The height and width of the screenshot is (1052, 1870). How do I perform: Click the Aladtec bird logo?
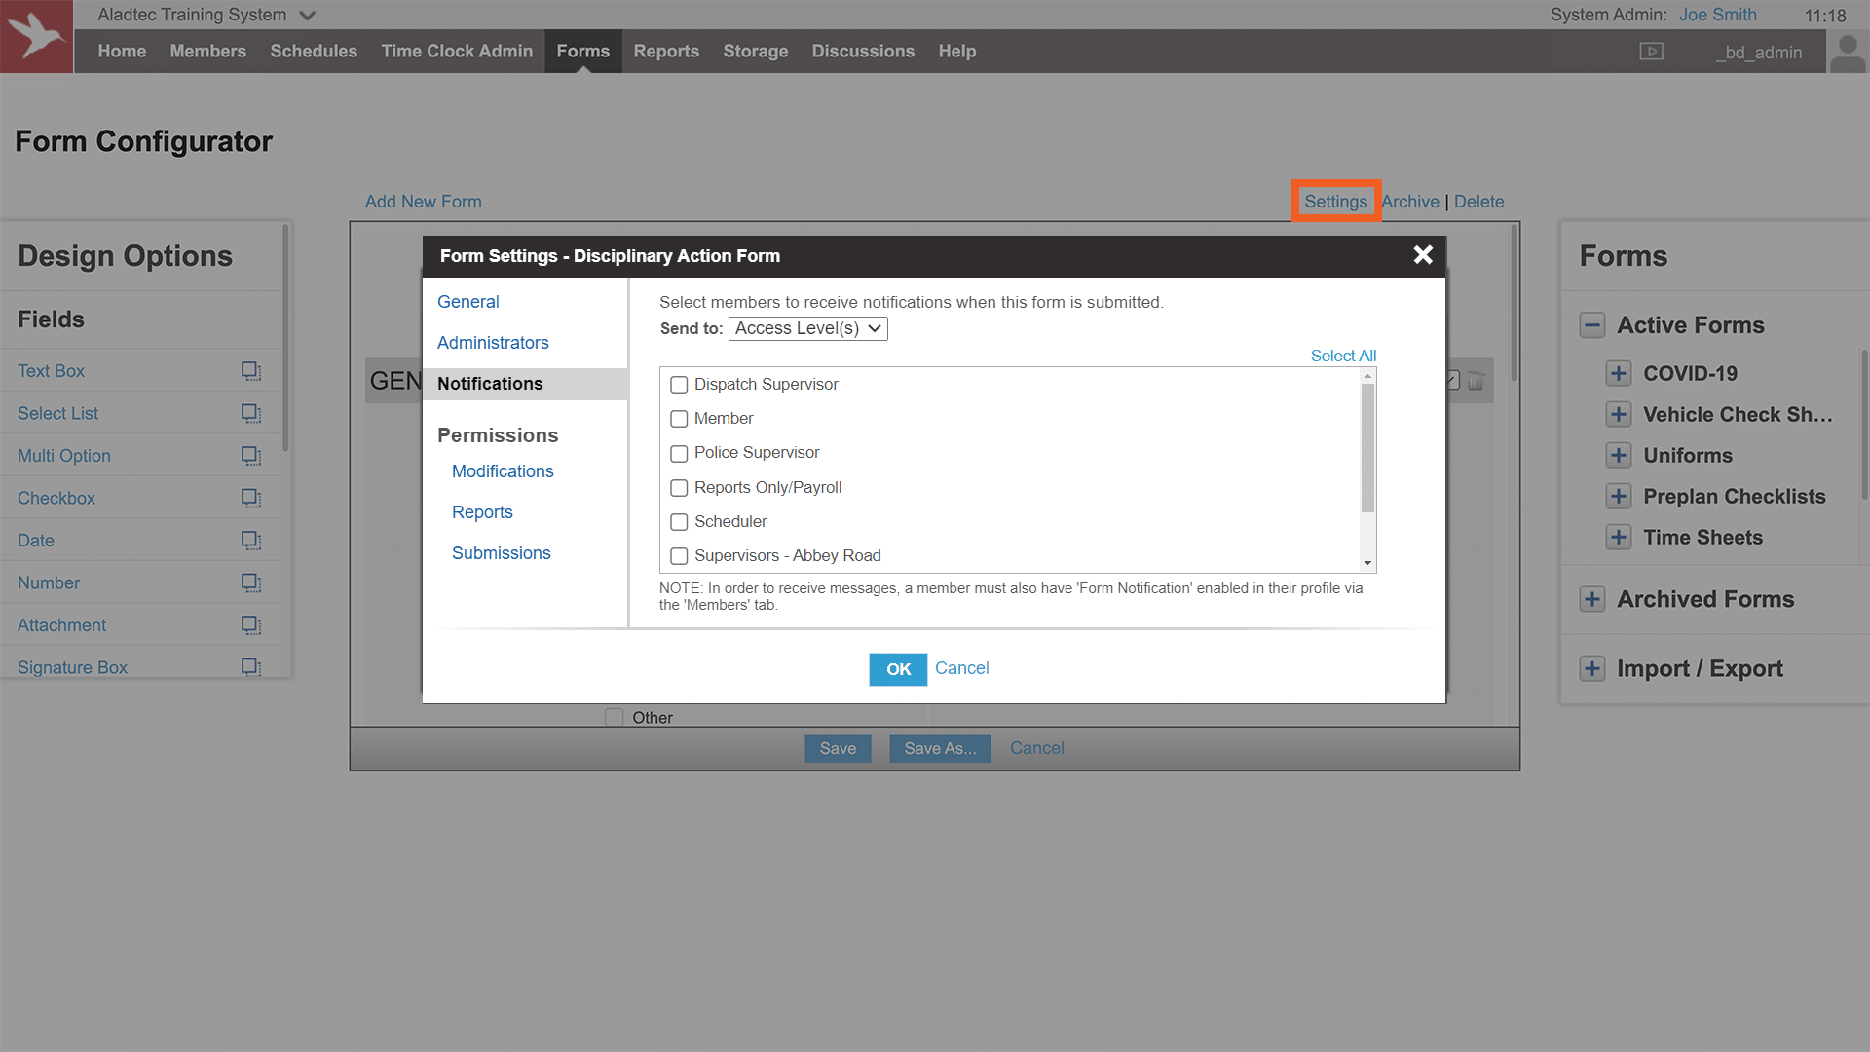tap(37, 37)
